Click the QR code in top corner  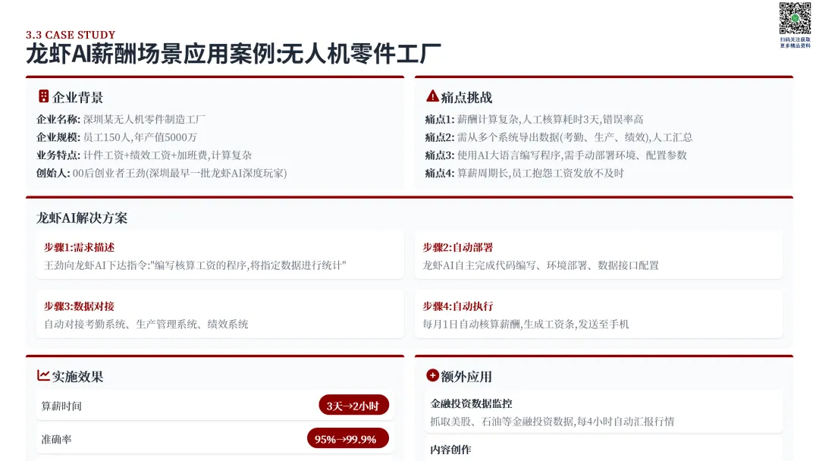pos(795,18)
